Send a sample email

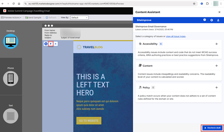pyautogui.click(x=33, y=17)
